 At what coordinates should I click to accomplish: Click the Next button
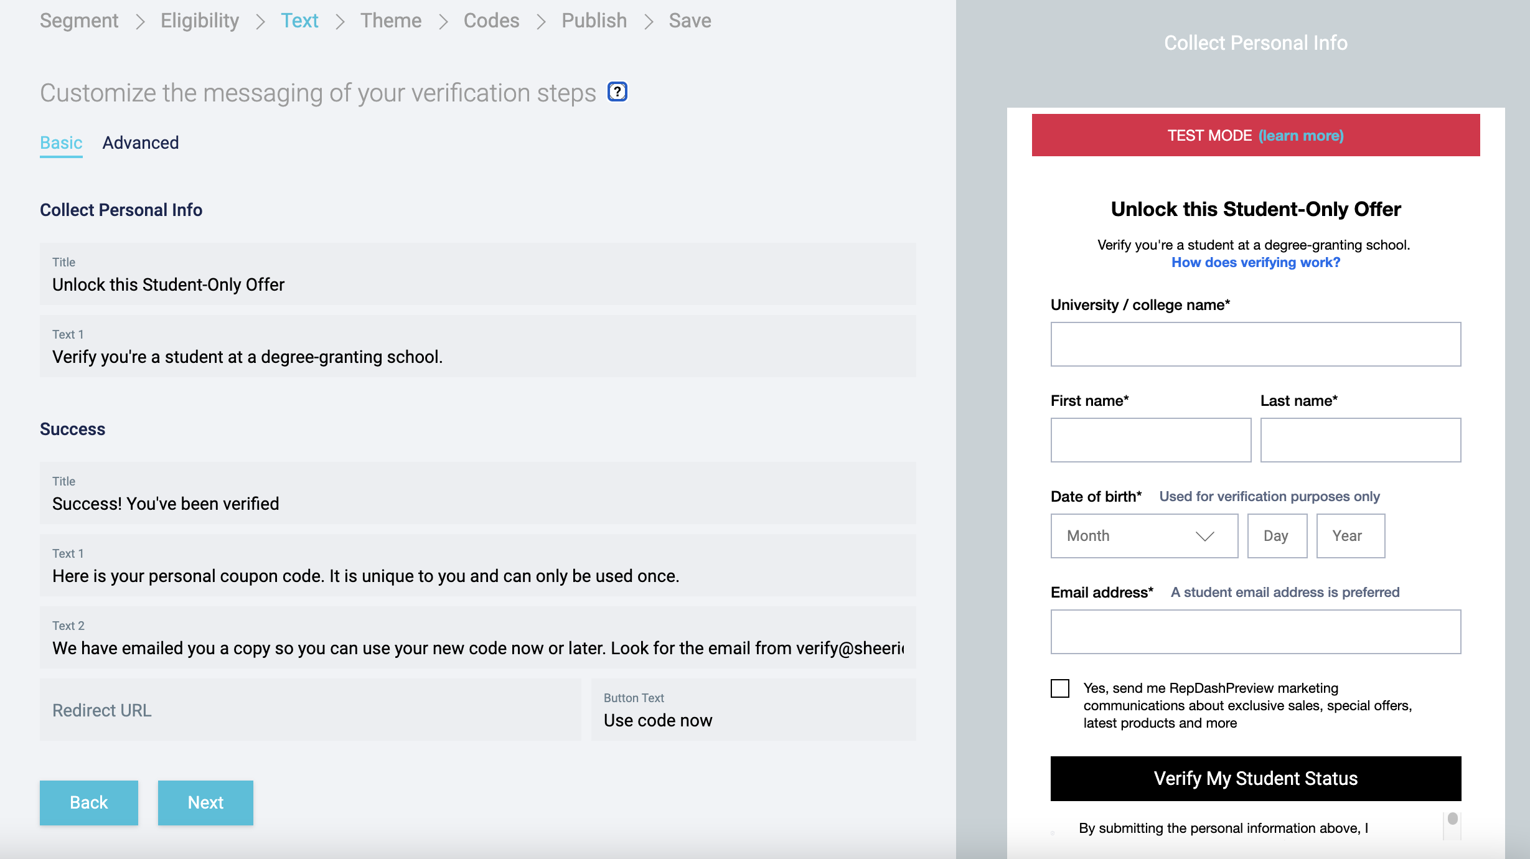pyautogui.click(x=205, y=802)
